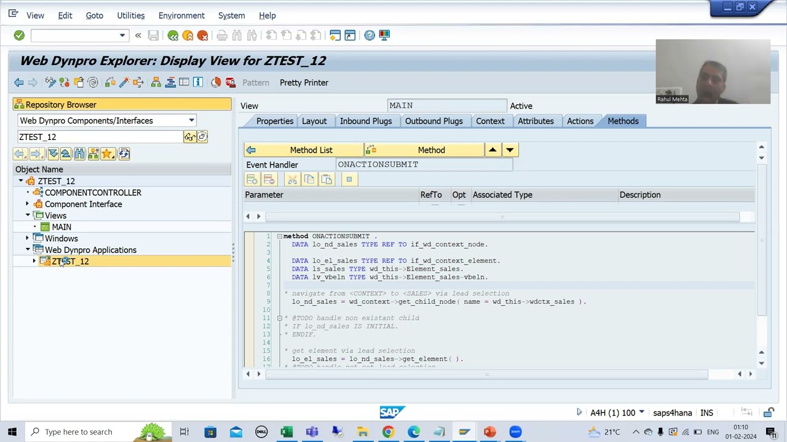Click the orange Exit icon
This screenshot has width=787, height=442.
pyautogui.click(x=188, y=36)
